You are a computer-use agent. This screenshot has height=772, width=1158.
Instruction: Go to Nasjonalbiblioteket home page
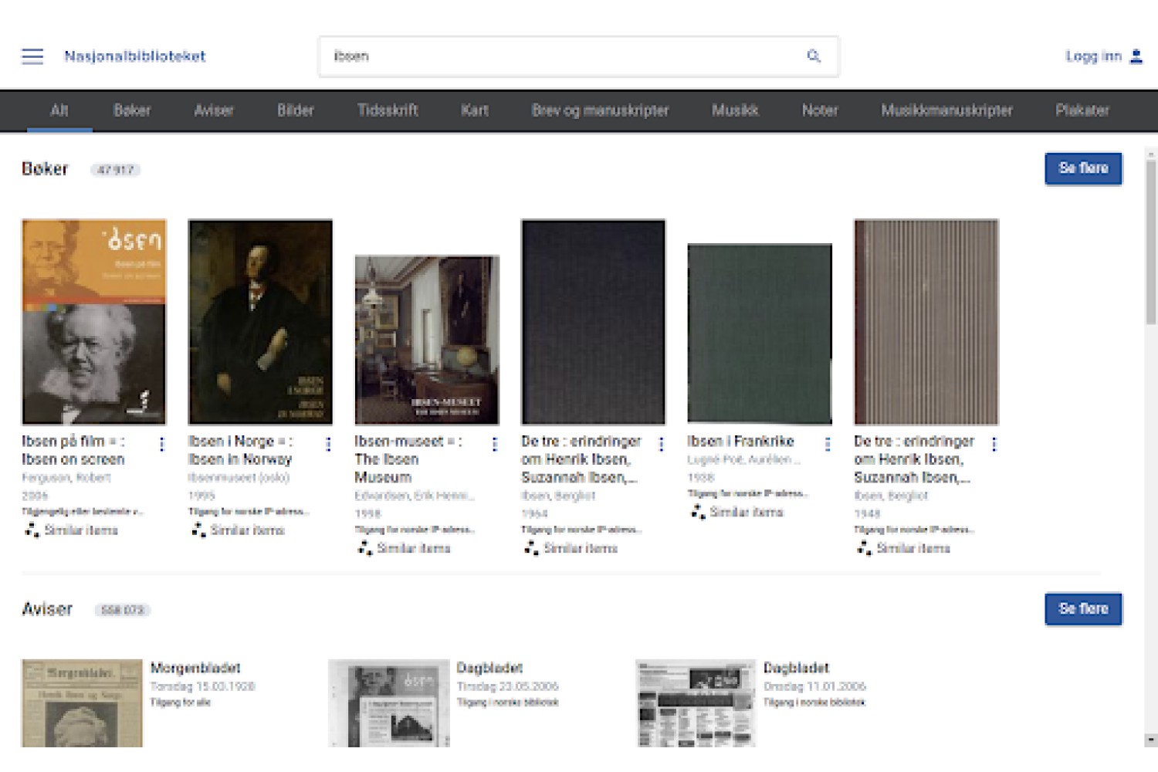(x=135, y=56)
